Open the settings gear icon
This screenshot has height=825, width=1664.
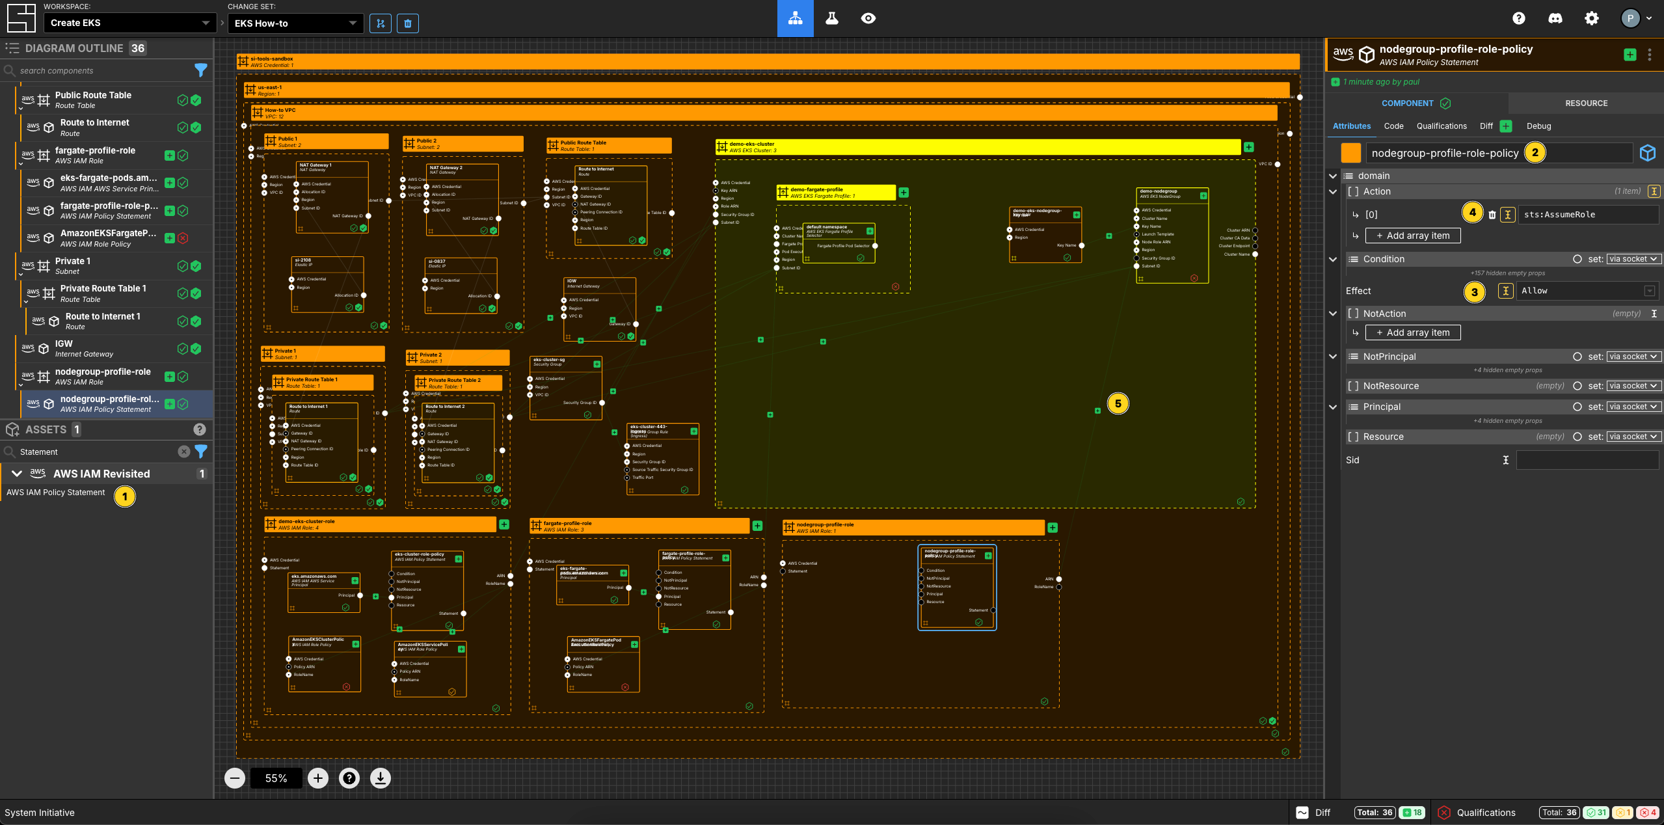coord(1591,18)
